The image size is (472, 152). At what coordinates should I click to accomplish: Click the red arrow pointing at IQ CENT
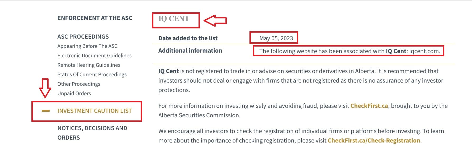(215, 20)
